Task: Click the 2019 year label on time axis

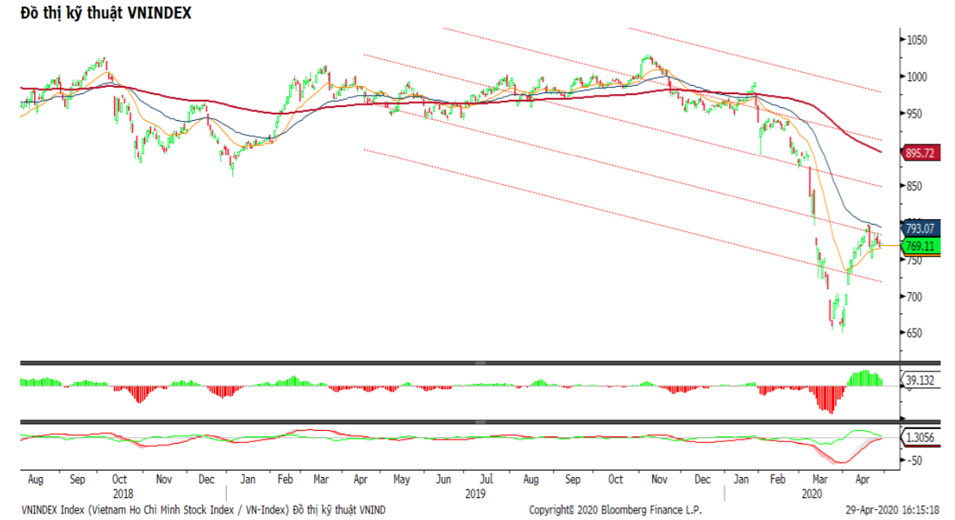Action: pos(475,494)
